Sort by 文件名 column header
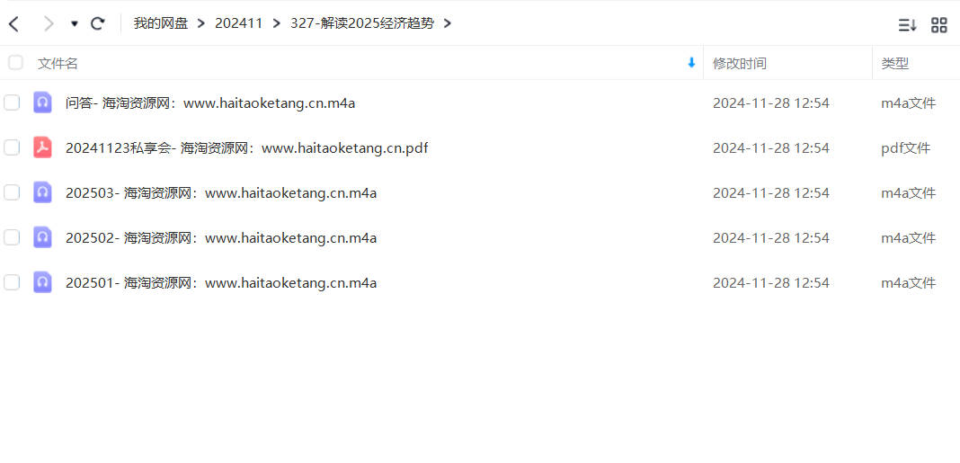 coord(58,63)
